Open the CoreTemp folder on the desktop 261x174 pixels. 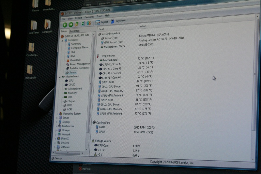[34, 27]
